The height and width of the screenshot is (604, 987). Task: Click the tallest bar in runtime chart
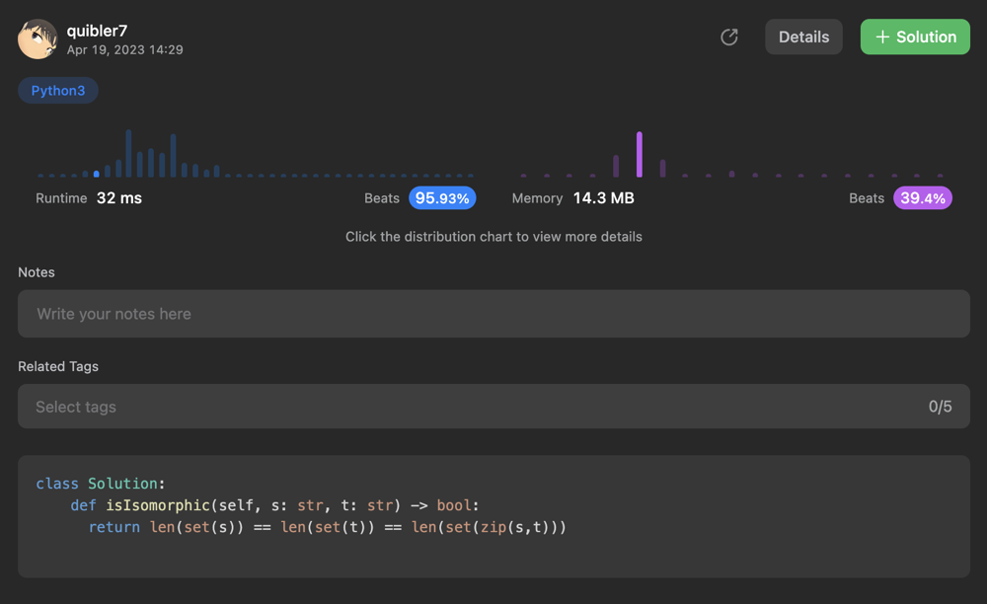(128, 153)
